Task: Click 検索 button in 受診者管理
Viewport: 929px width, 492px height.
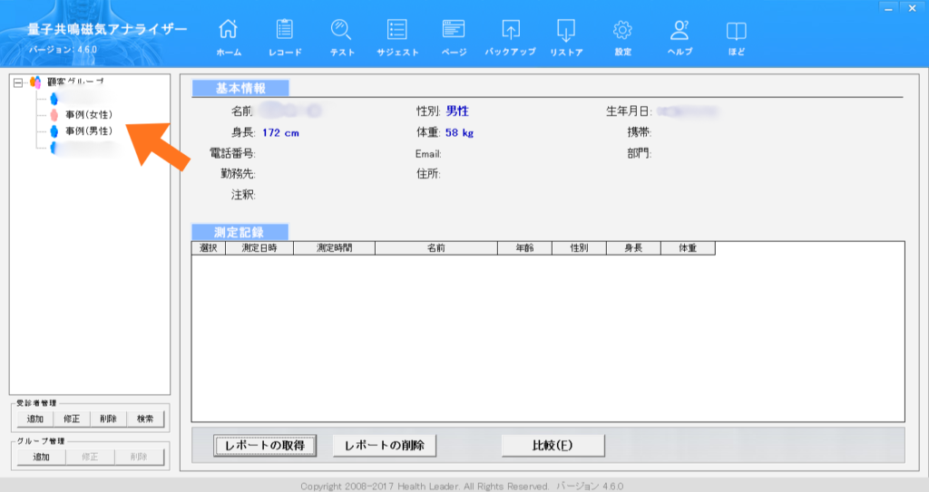Action: [145, 420]
